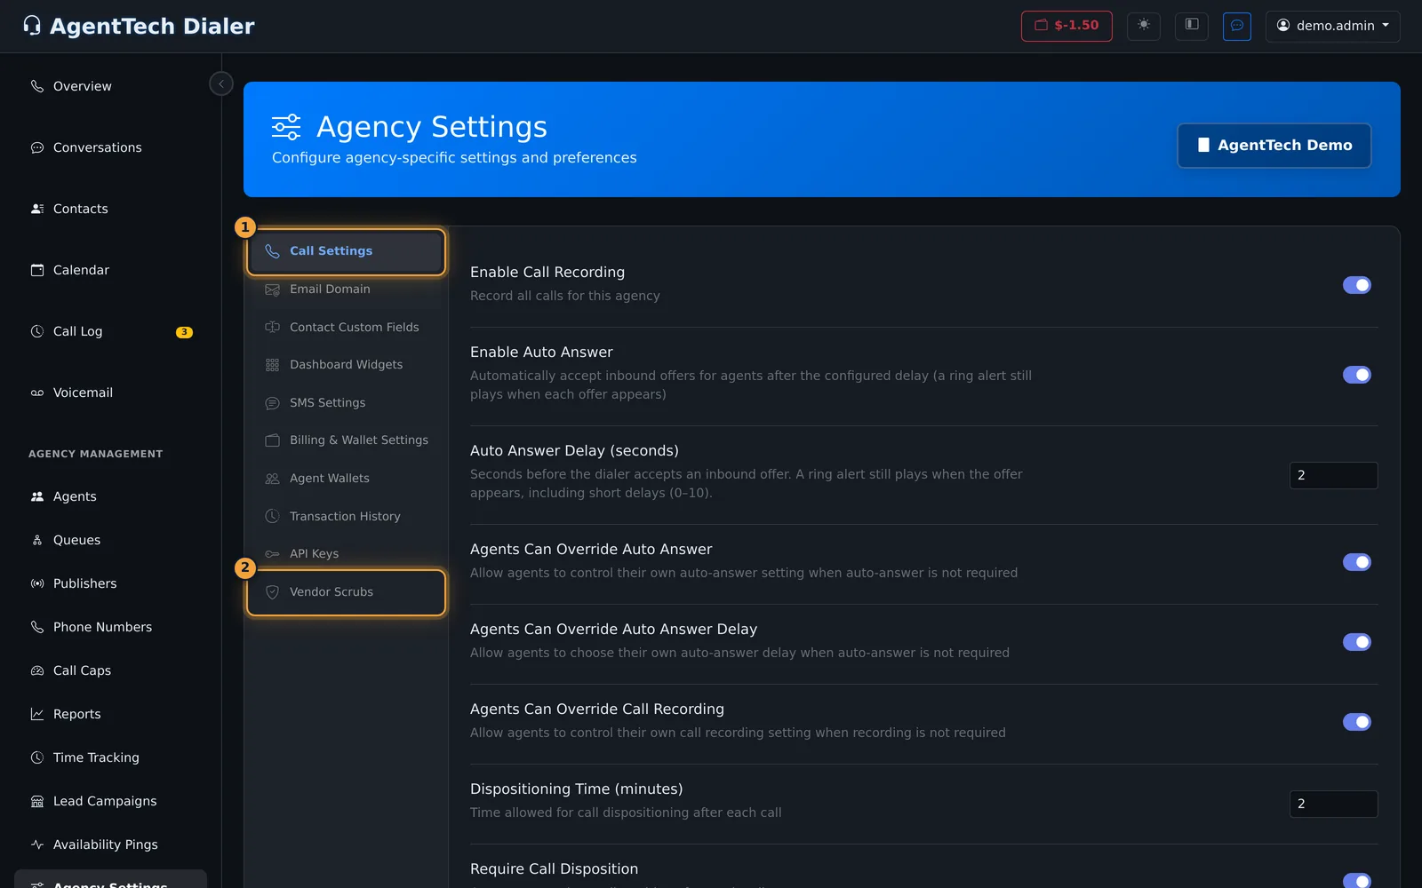The image size is (1422, 888).
Task: Click the AgentTech Demo agency button
Action: click(x=1274, y=145)
